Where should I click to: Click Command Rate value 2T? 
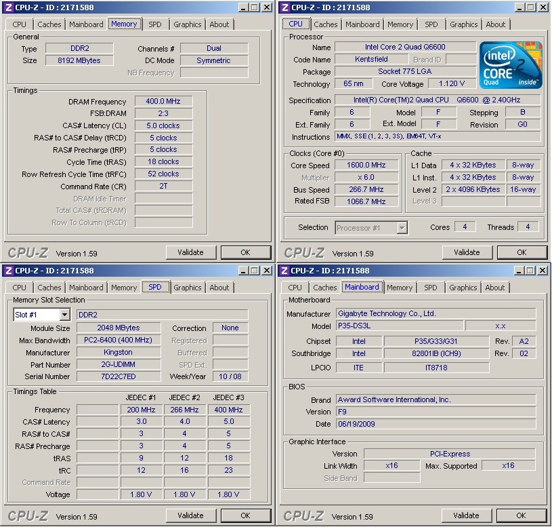pos(163,186)
